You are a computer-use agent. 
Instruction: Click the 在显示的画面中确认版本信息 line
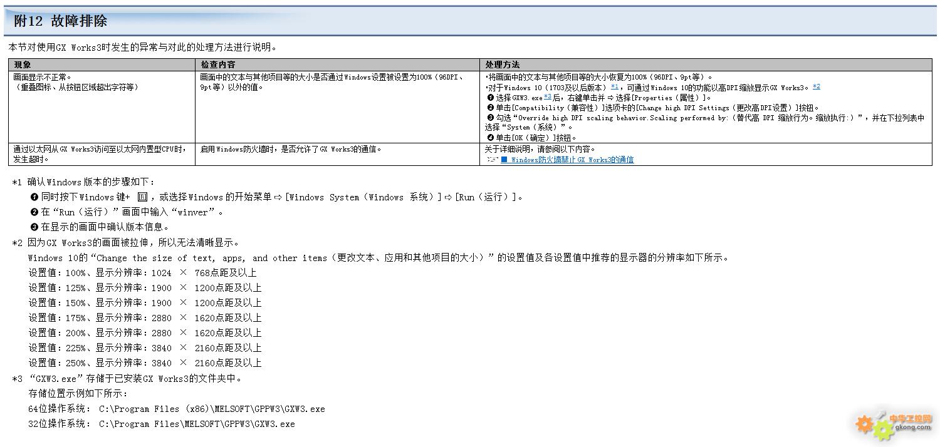point(100,227)
